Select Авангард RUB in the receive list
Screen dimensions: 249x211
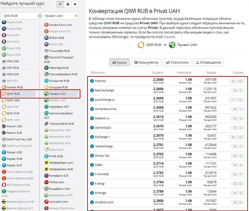tap(56, 68)
